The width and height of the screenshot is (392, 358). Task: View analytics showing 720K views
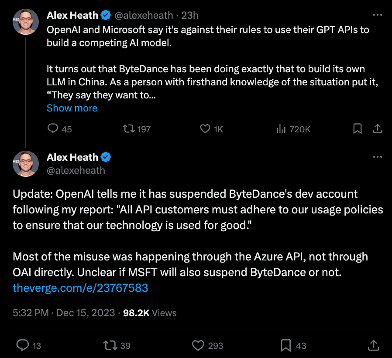click(x=282, y=129)
